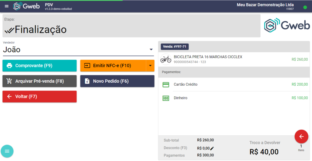Click the large Gweb logo beside Finalização

tap(287, 26)
